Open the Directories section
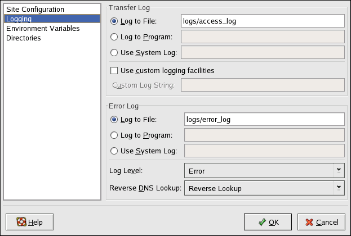 (23, 38)
